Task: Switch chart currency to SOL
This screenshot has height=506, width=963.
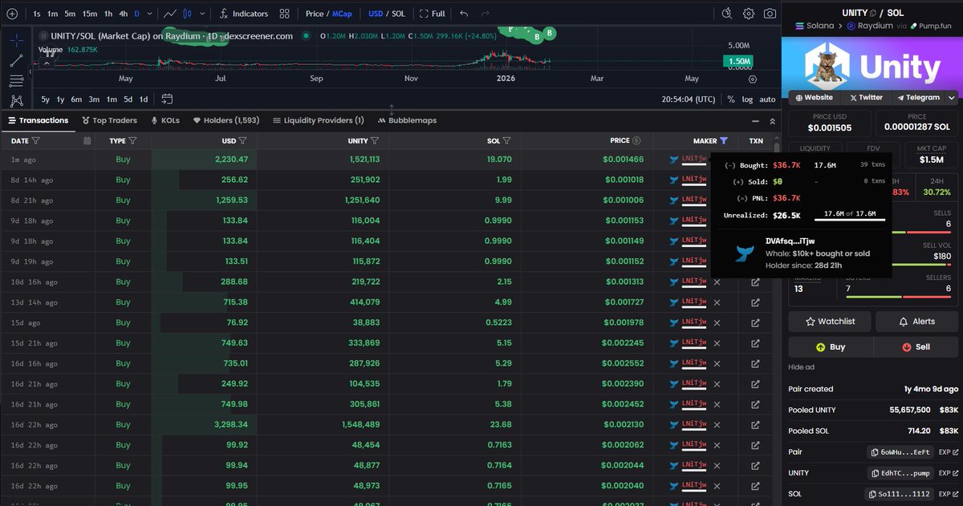Action: tap(400, 14)
